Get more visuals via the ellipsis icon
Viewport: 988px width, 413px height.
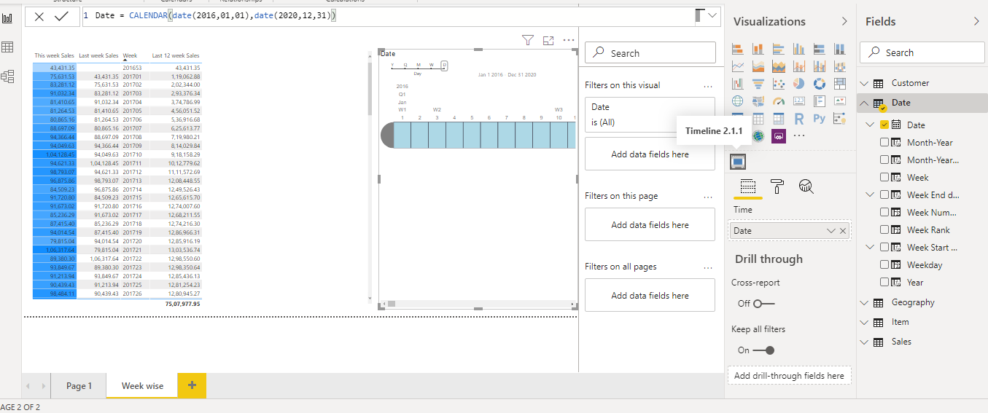[799, 136]
